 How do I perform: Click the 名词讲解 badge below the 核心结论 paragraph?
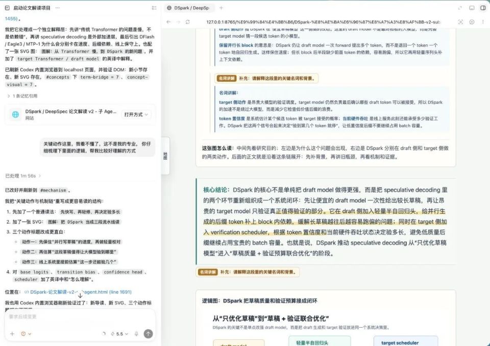click(x=208, y=272)
